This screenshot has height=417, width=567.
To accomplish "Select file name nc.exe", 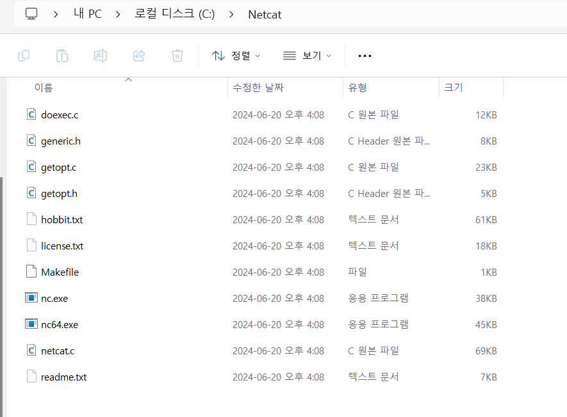I will click(x=54, y=299).
